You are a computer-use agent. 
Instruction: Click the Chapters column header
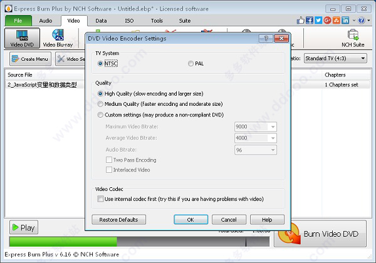click(347, 75)
